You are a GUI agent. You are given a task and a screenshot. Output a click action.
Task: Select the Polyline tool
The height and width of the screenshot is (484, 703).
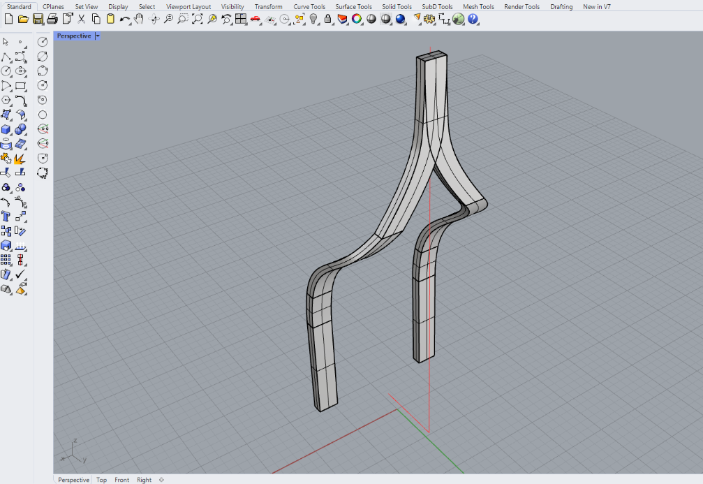[x=6, y=57]
